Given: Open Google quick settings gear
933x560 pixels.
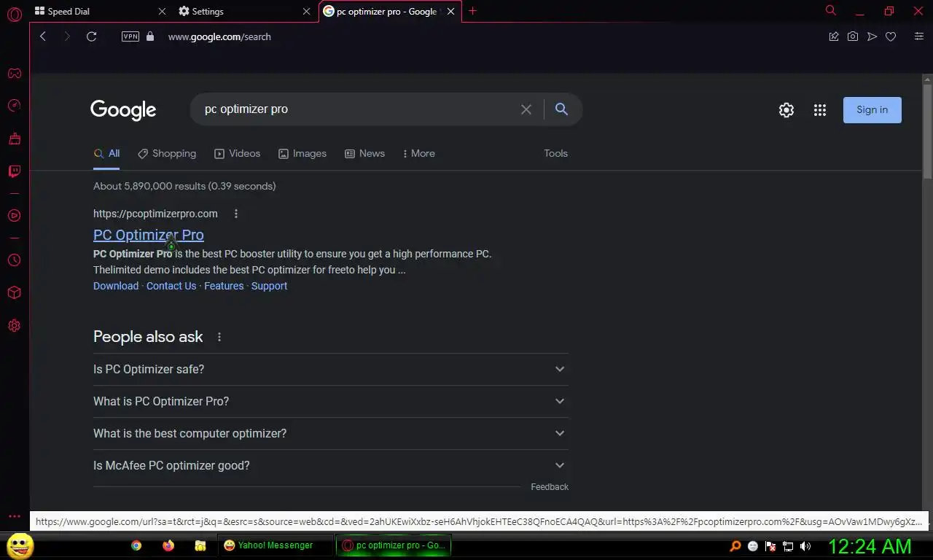Looking at the screenshot, I should [x=786, y=110].
